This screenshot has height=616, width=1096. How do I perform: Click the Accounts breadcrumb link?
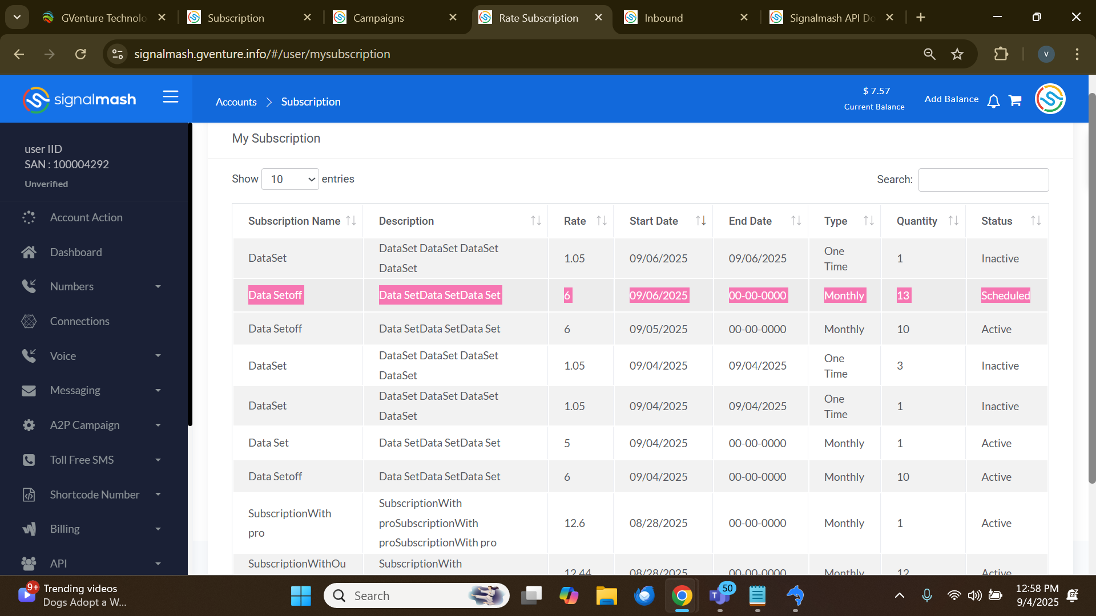click(x=236, y=102)
